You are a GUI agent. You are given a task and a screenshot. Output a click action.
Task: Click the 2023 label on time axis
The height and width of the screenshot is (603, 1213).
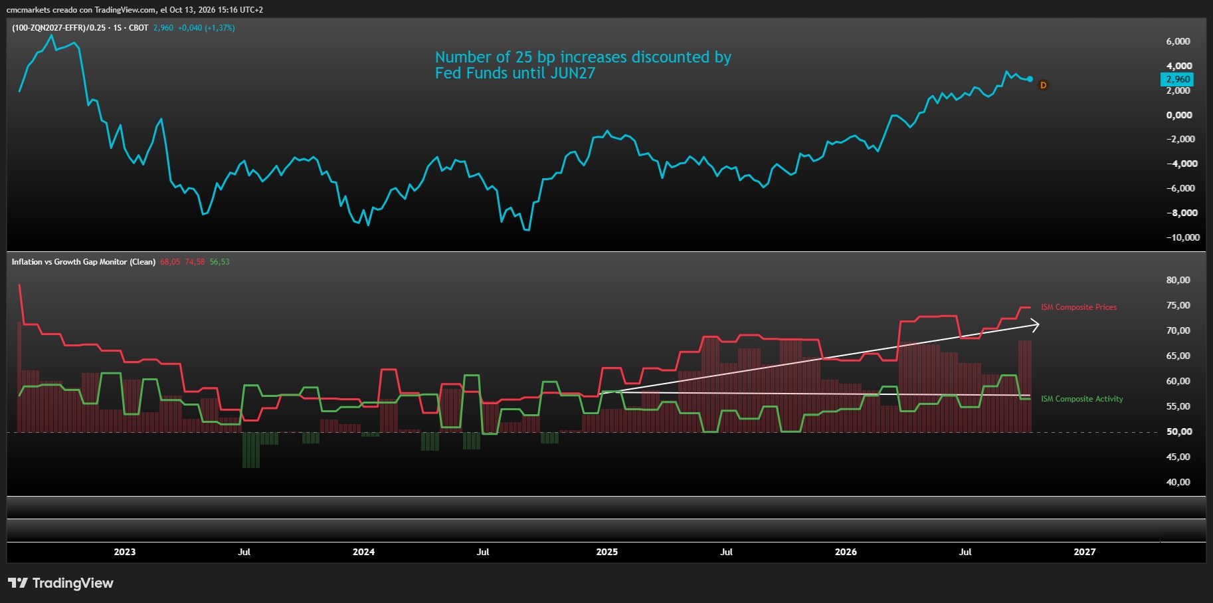point(124,552)
